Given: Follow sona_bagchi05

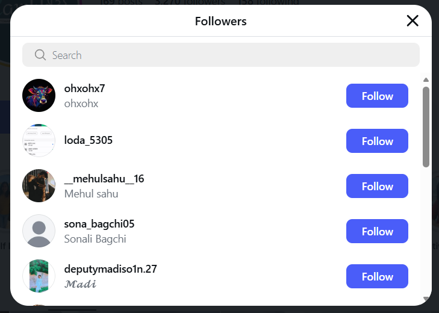Looking at the screenshot, I should 377,231.
